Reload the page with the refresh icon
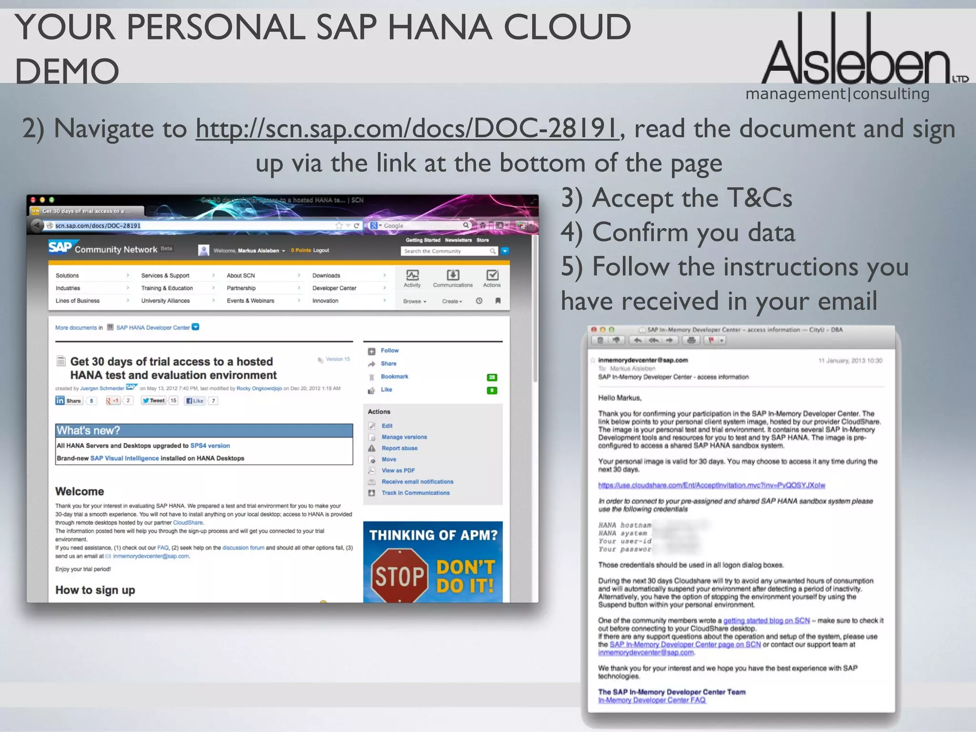Screen dimensions: 976x732 [356, 225]
